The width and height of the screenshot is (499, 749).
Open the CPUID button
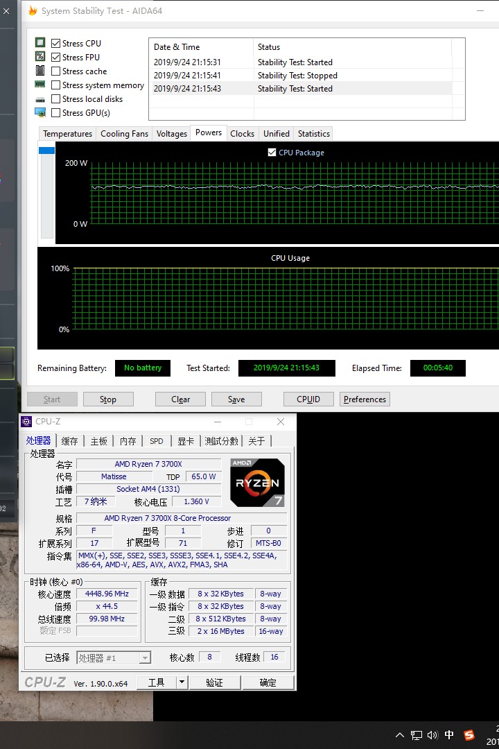click(308, 399)
